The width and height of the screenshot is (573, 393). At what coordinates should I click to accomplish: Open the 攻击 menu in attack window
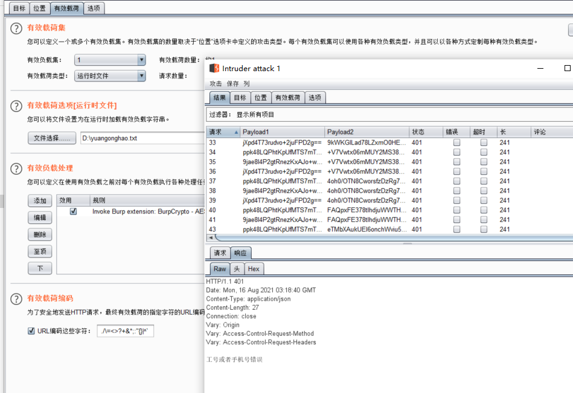pos(216,84)
